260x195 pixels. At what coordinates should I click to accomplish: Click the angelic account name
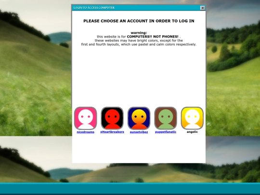[x=192, y=132]
